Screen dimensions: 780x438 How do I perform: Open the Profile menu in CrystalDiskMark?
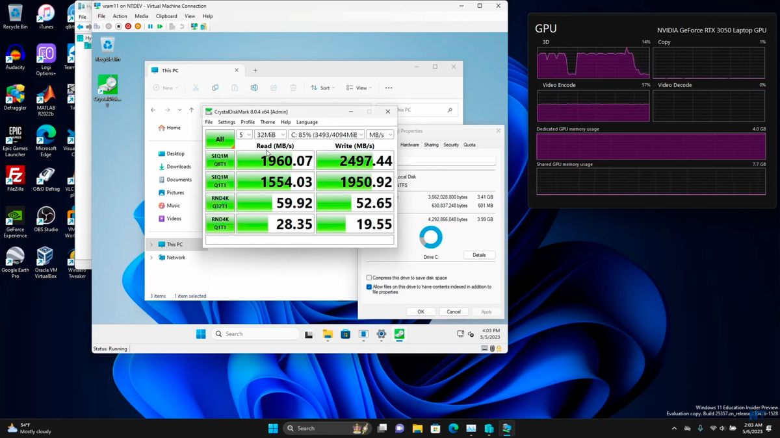pos(247,121)
